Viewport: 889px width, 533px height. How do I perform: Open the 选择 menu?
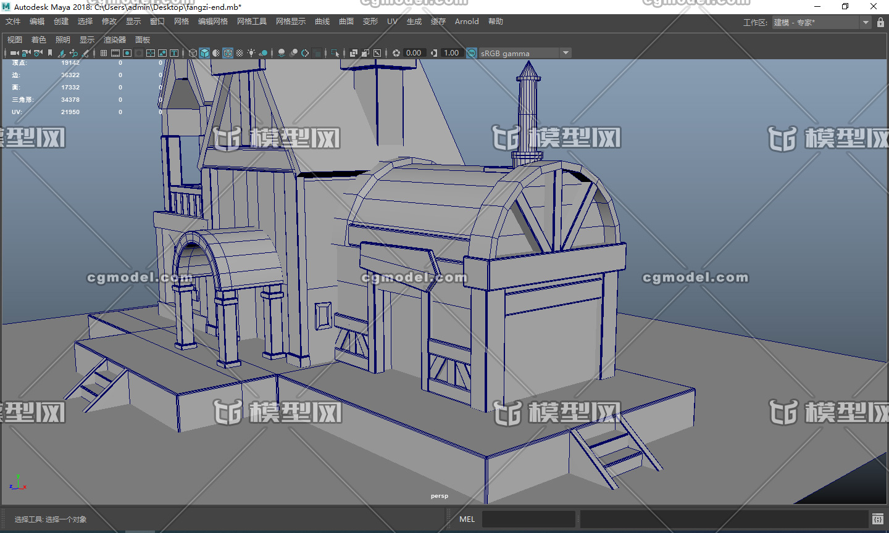pyautogui.click(x=85, y=22)
